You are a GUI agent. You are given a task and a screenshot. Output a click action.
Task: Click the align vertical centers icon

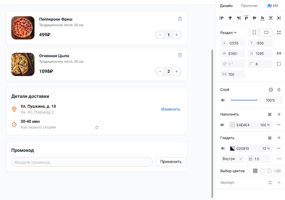[255, 18]
